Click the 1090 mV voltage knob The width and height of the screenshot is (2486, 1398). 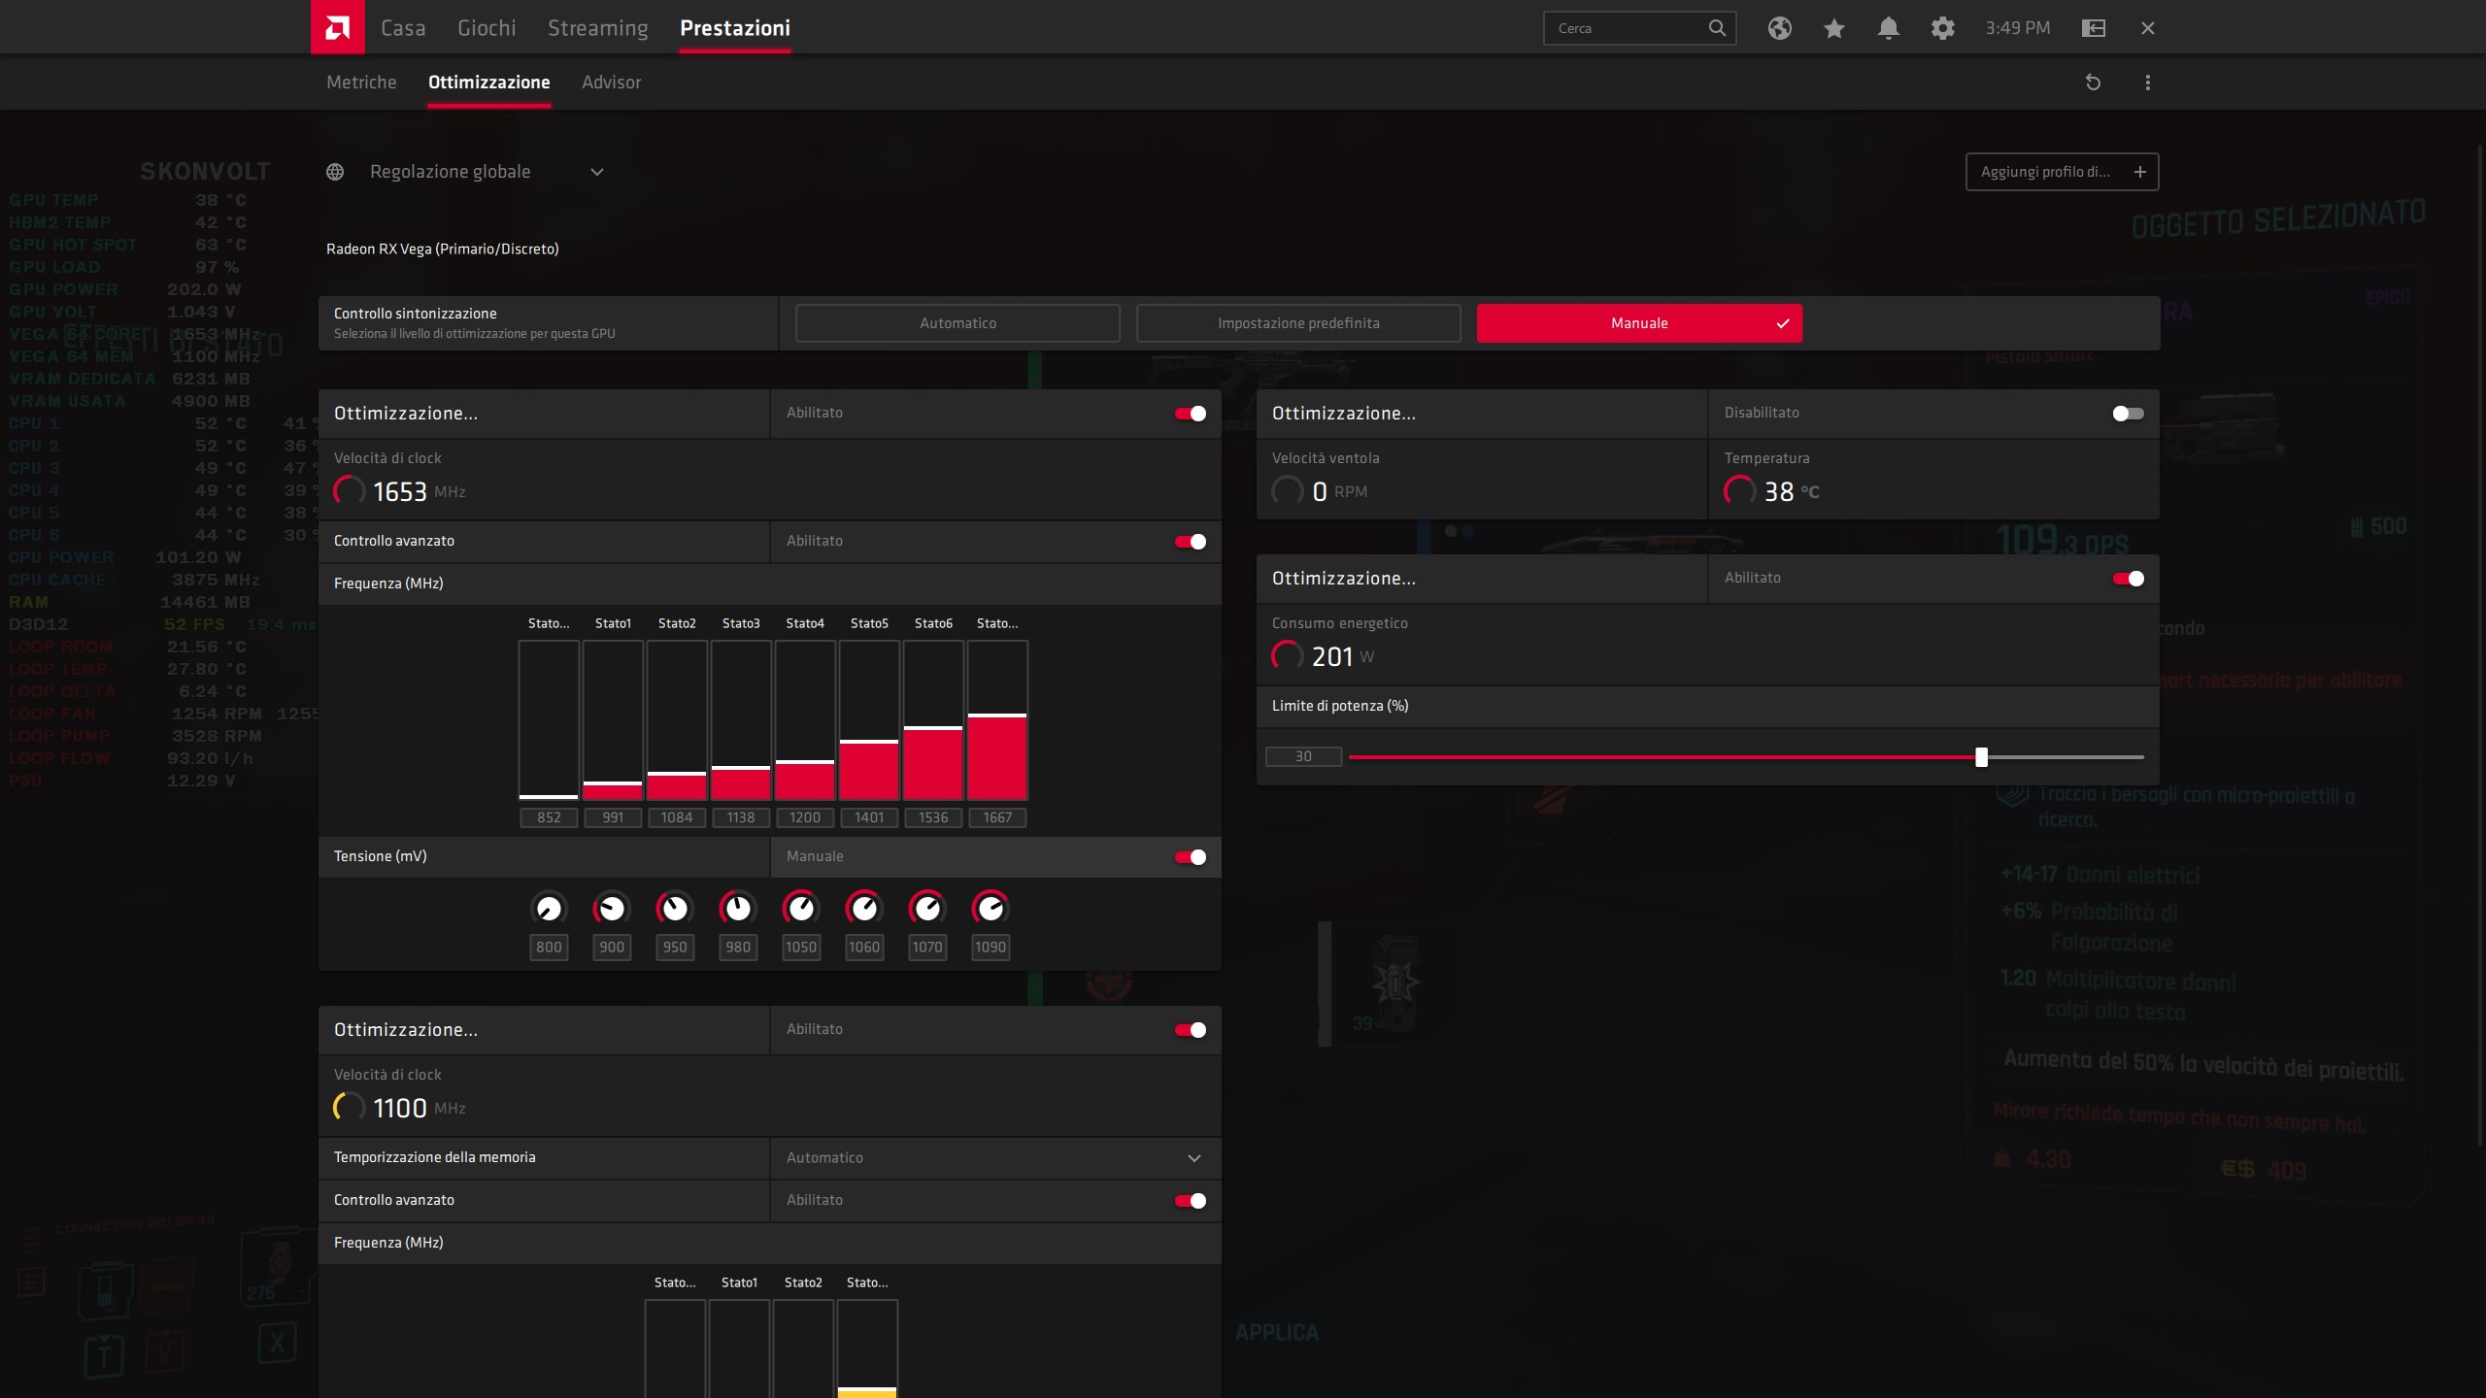pyautogui.click(x=991, y=909)
